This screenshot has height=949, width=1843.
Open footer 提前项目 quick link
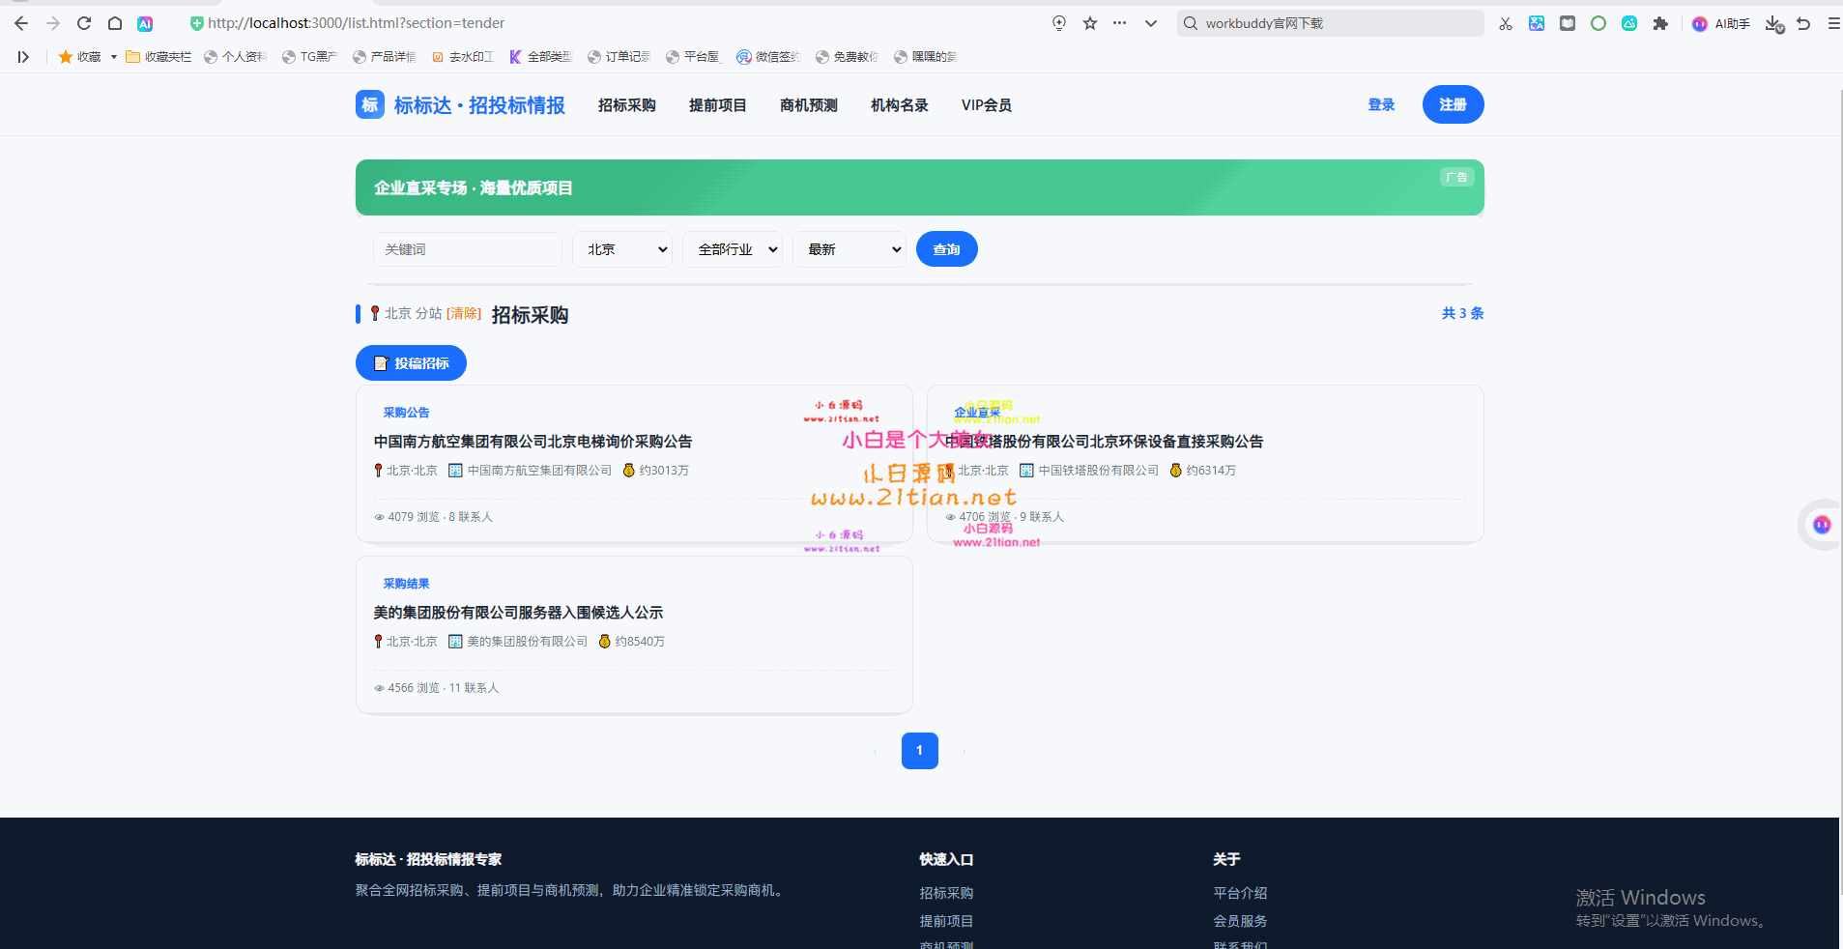click(946, 921)
